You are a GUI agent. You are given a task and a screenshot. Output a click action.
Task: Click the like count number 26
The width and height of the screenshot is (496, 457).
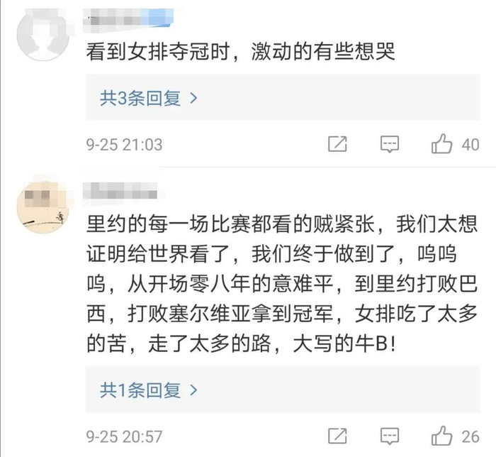tap(470, 434)
